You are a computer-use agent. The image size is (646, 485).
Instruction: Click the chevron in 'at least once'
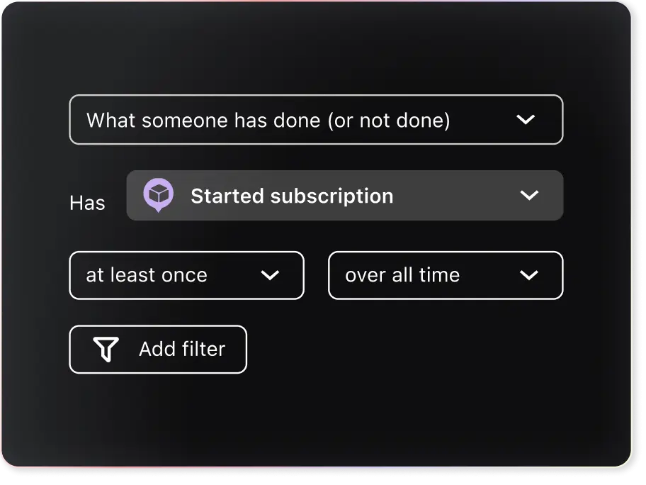click(270, 275)
